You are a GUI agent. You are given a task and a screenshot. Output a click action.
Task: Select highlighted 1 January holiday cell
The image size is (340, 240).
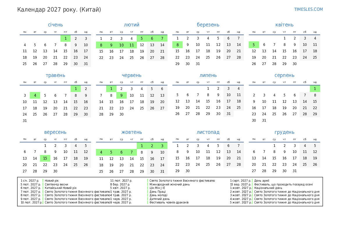(65, 38)
